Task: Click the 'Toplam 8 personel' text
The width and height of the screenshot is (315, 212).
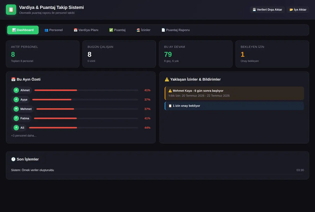Action: 22,61
